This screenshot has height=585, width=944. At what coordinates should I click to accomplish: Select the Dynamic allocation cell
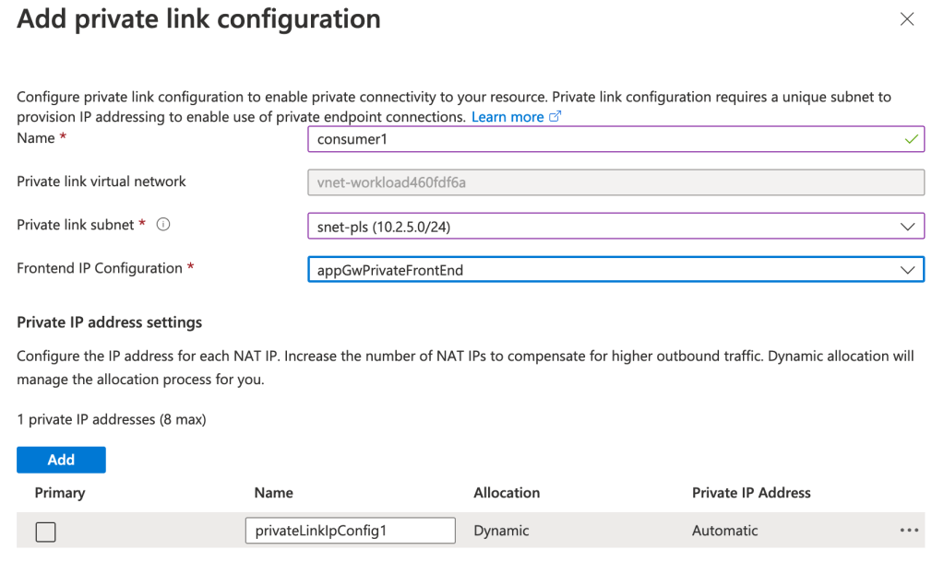501,531
